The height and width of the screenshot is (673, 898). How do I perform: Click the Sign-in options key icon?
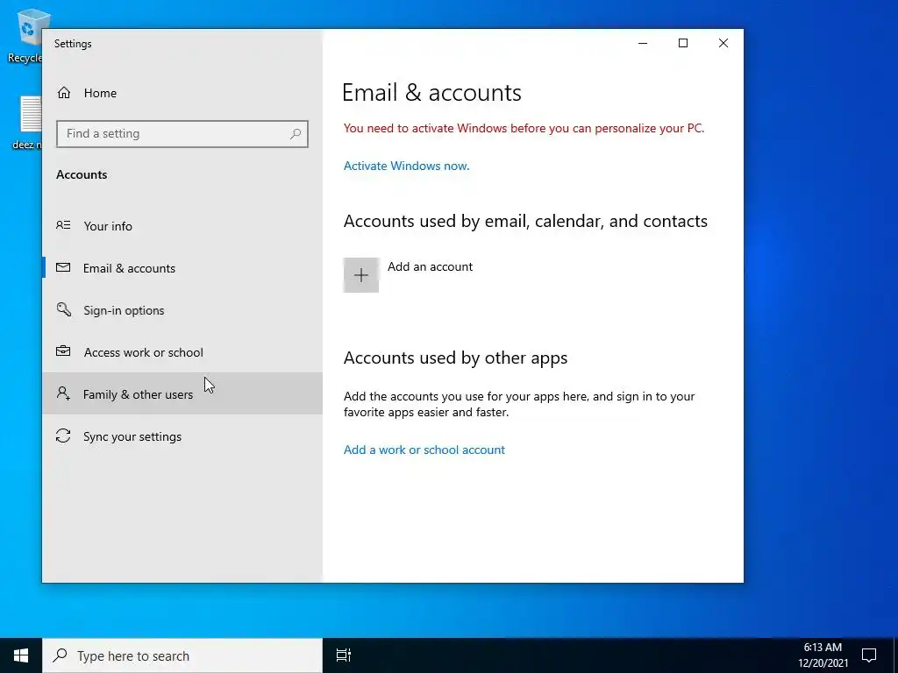(x=63, y=309)
